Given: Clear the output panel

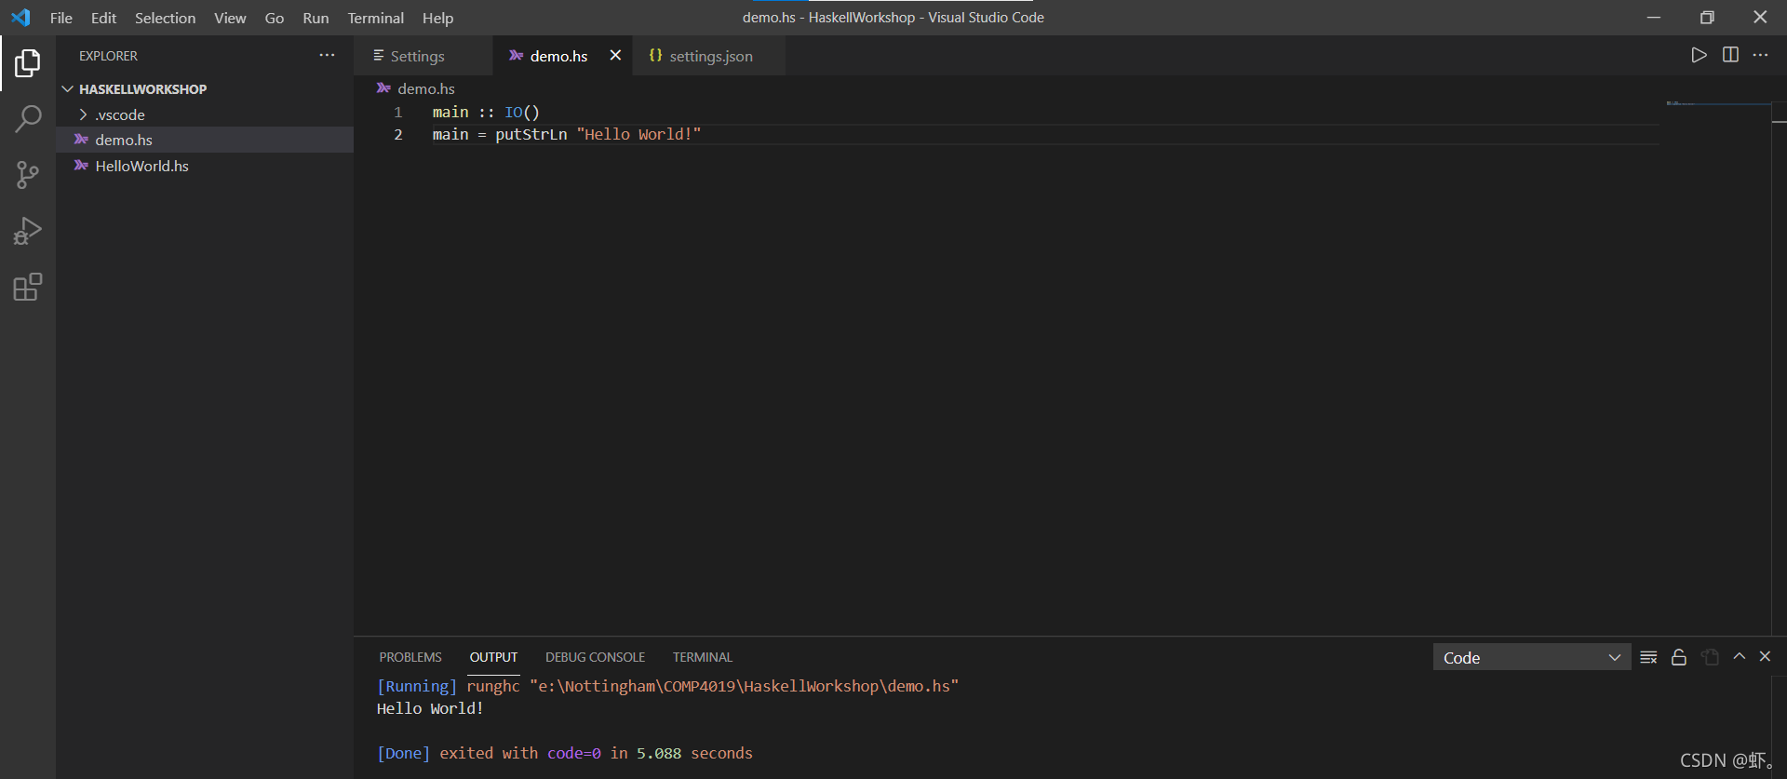Looking at the screenshot, I should tap(1648, 657).
